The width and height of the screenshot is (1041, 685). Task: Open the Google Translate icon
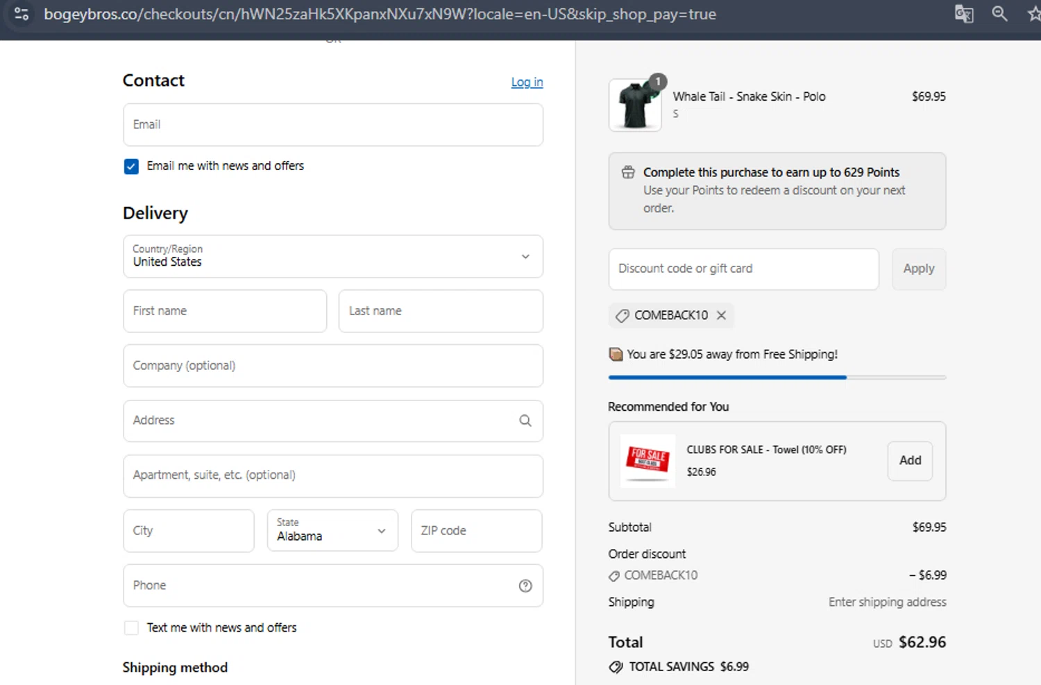[x=964, y=14]
